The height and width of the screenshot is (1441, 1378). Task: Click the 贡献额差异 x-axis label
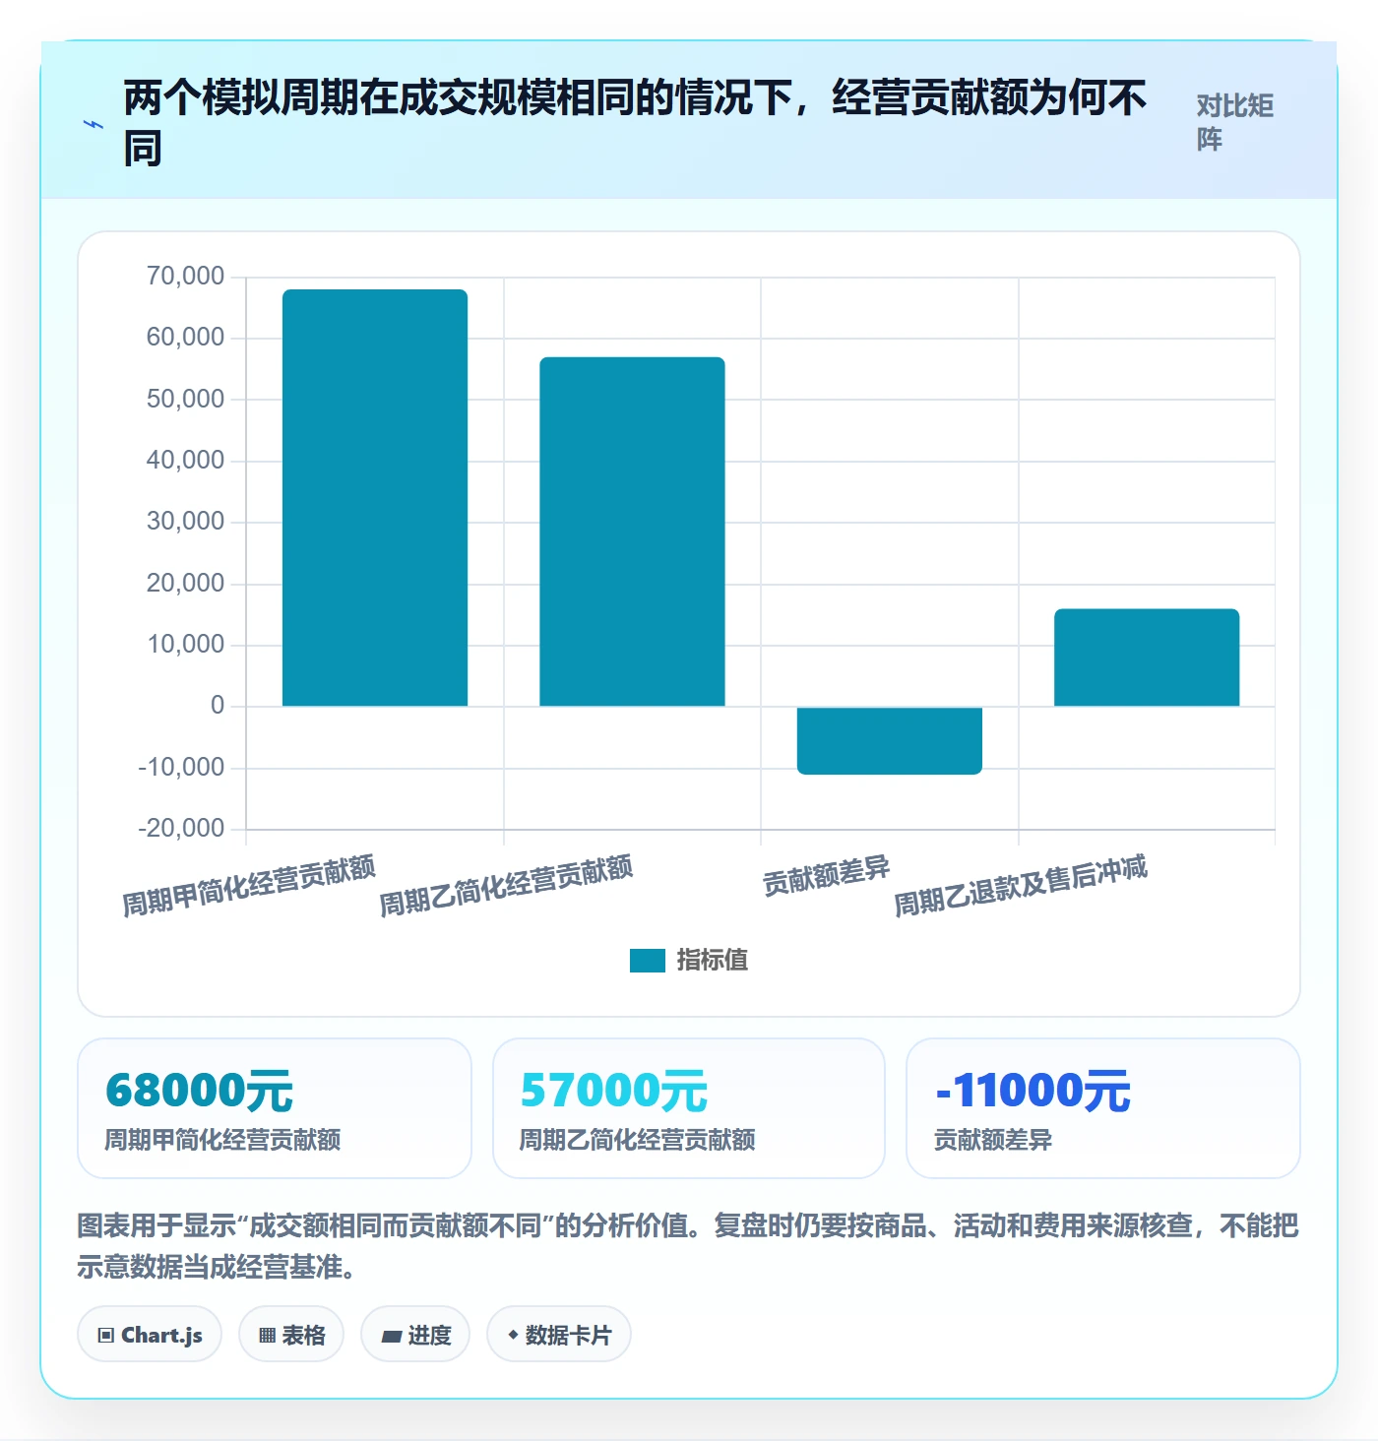click(x=827, y=876)
